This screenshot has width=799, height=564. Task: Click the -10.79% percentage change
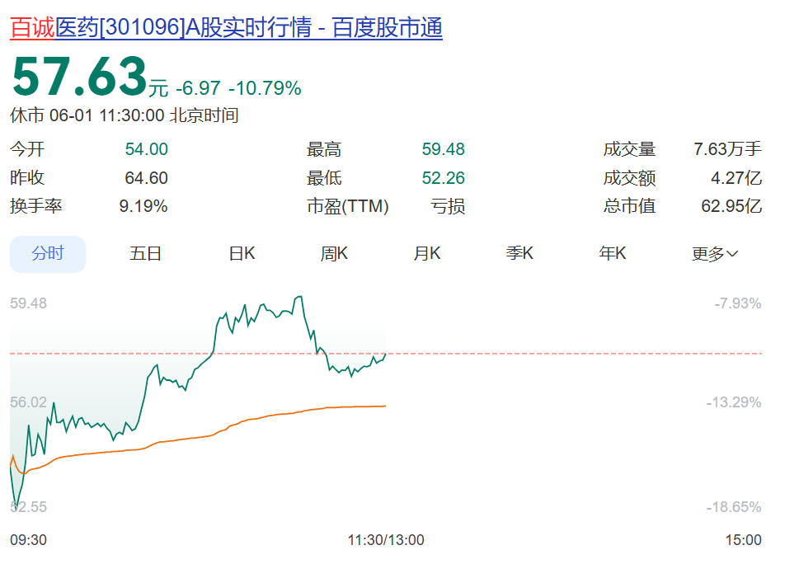point(265,88)
